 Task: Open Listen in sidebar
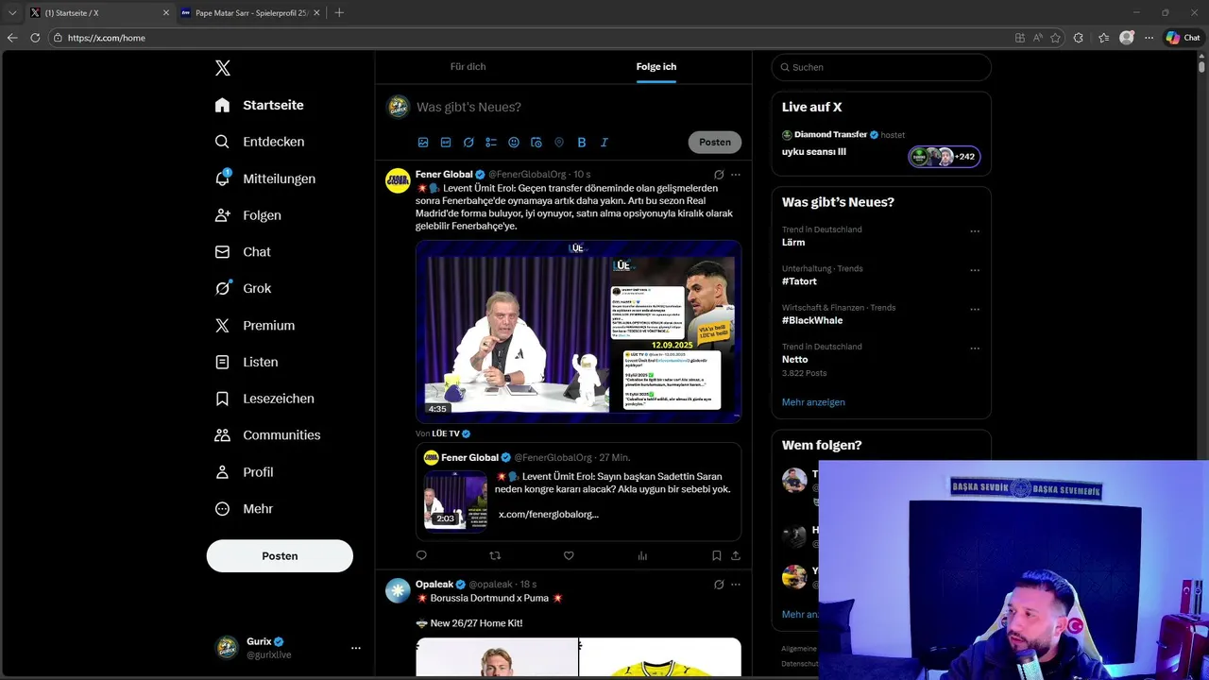(x=247, y=362)
